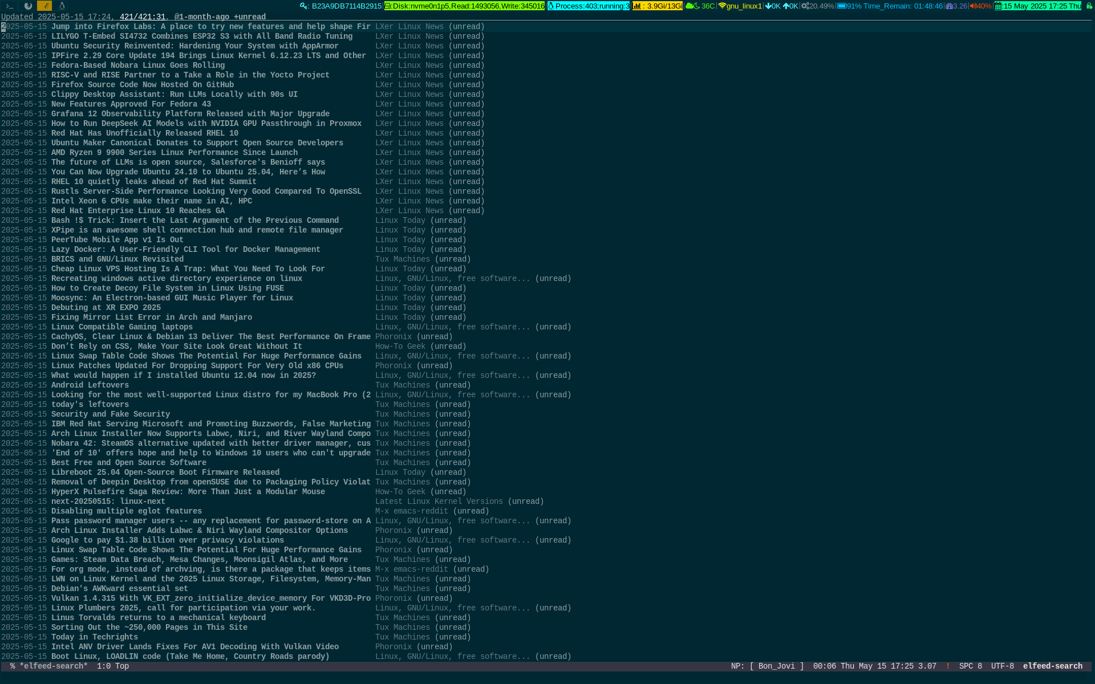Image resolution: width=1095 pixels, height=684 pixels.
Task: Select entry Security and Fake Security
Action: (111, 414)
